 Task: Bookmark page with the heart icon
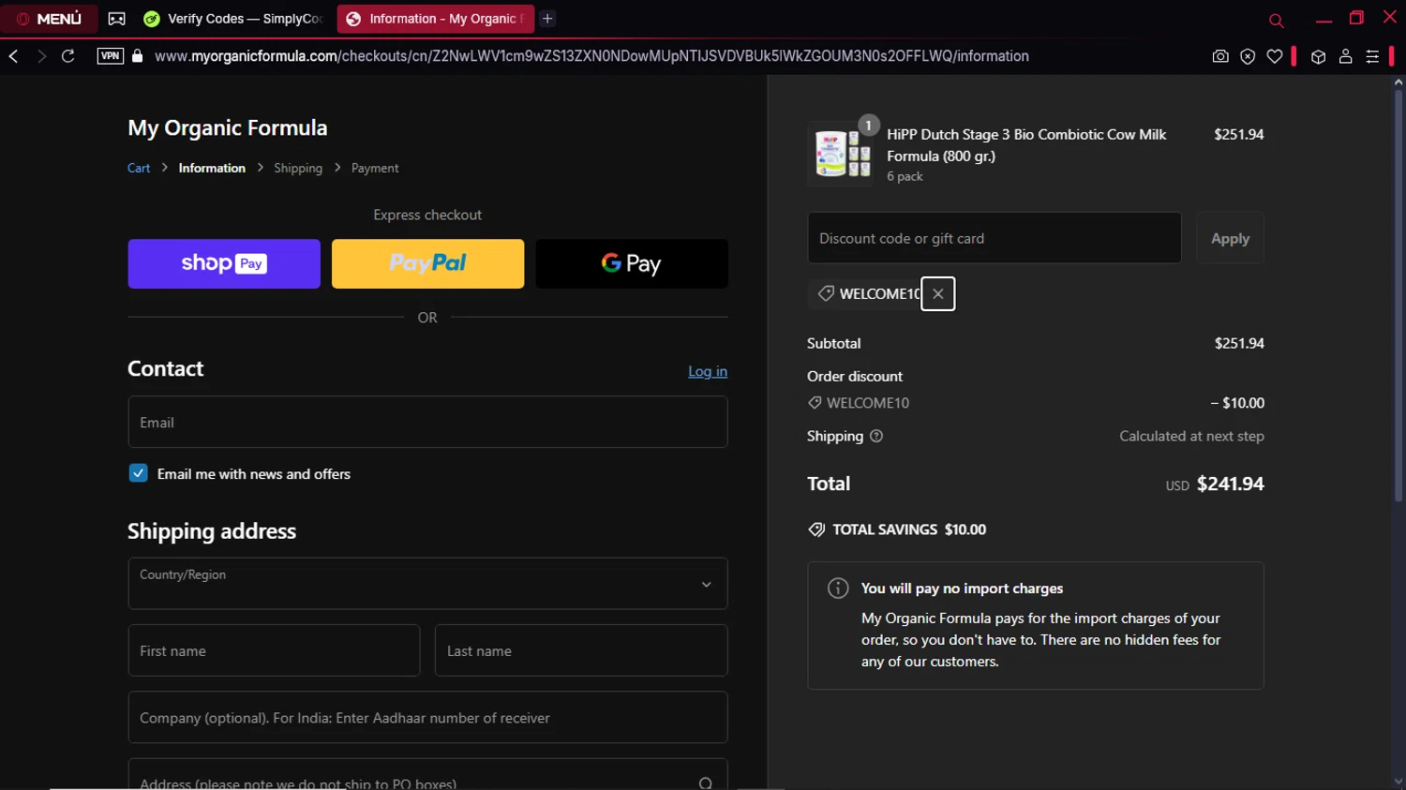pyautogui.click(x=1275, y=56)
